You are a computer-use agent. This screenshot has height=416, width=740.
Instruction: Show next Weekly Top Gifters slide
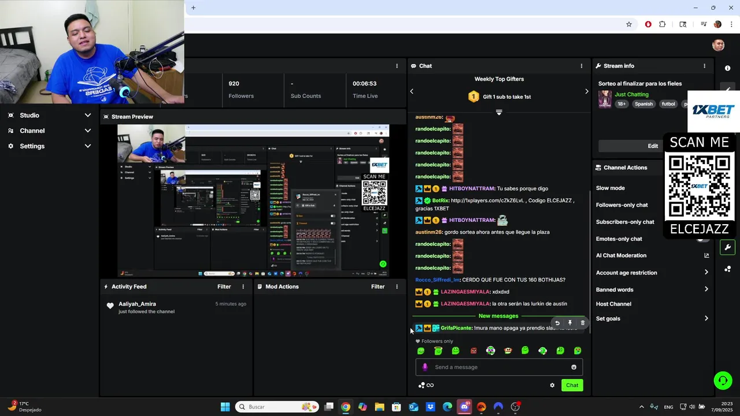587,91
